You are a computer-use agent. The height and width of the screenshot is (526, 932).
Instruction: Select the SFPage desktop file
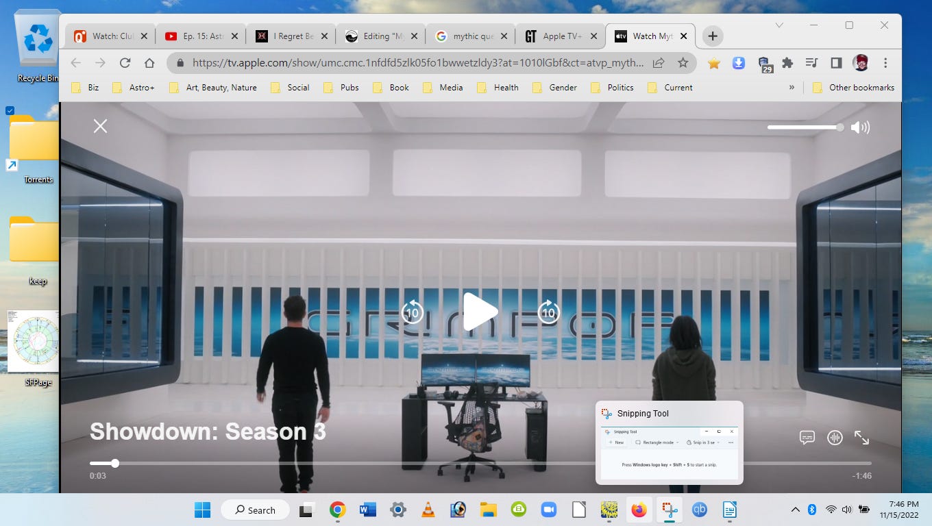[34, 349]
